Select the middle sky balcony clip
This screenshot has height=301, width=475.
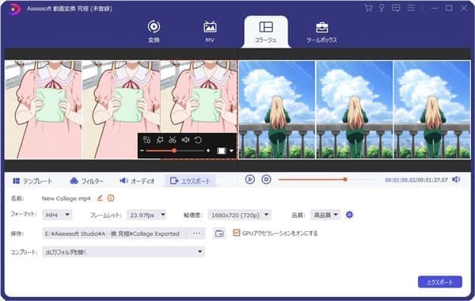pos(354,109)
